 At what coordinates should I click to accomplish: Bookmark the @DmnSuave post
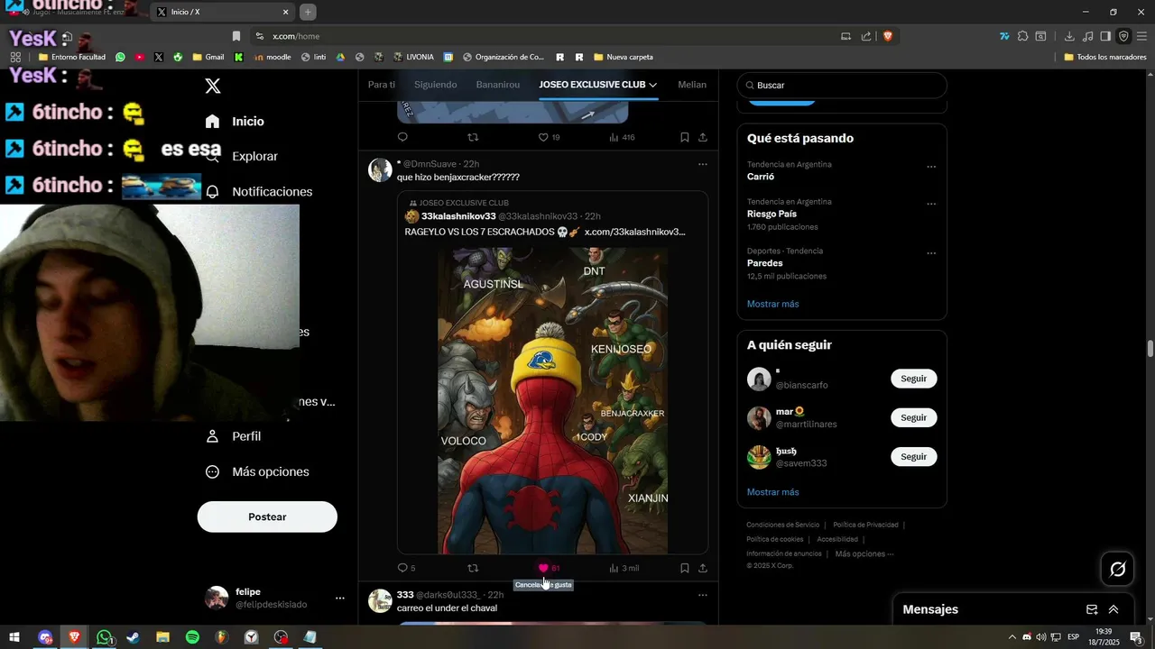(685, 568)
